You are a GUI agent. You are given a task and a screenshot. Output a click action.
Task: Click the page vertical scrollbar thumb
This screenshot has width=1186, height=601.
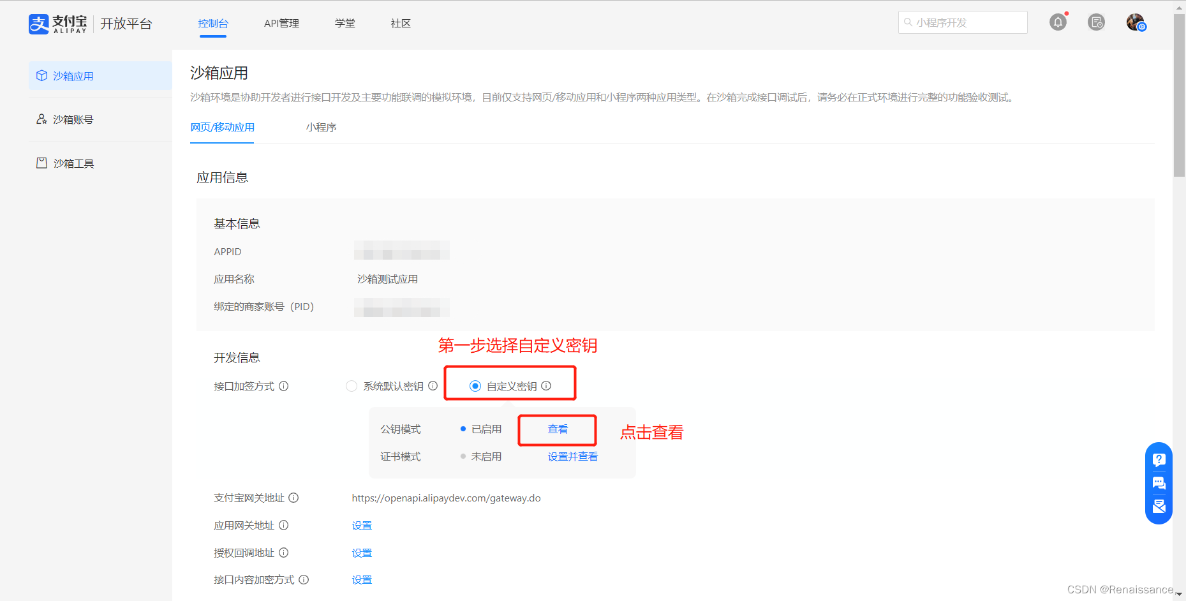(1179, 96)
